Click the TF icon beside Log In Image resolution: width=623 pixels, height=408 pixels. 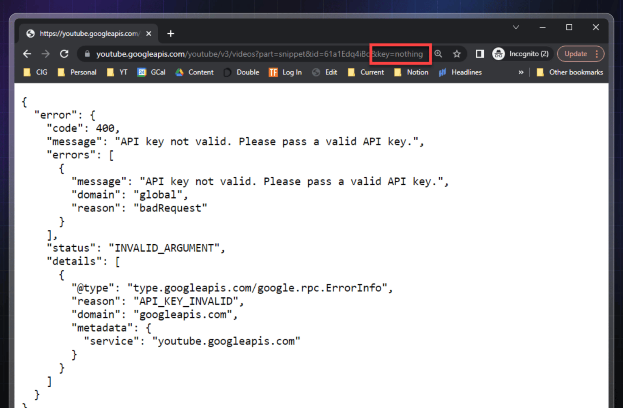(x=273, y=72)
